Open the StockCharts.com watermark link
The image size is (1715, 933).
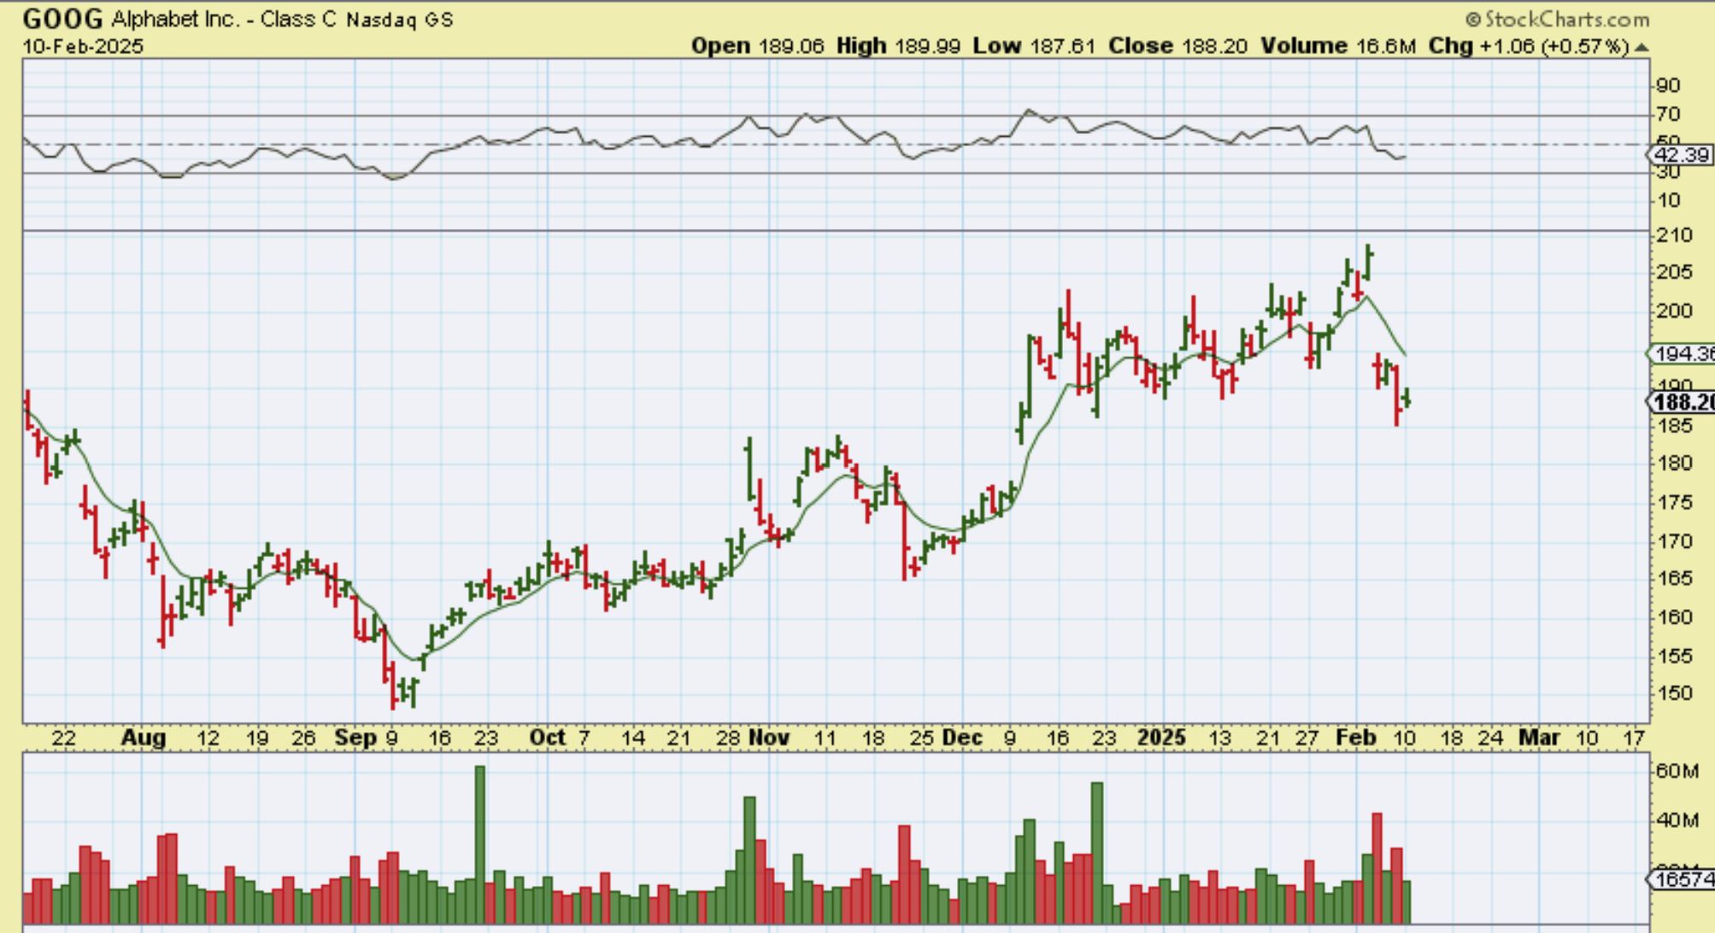[x=1566, y=19]
